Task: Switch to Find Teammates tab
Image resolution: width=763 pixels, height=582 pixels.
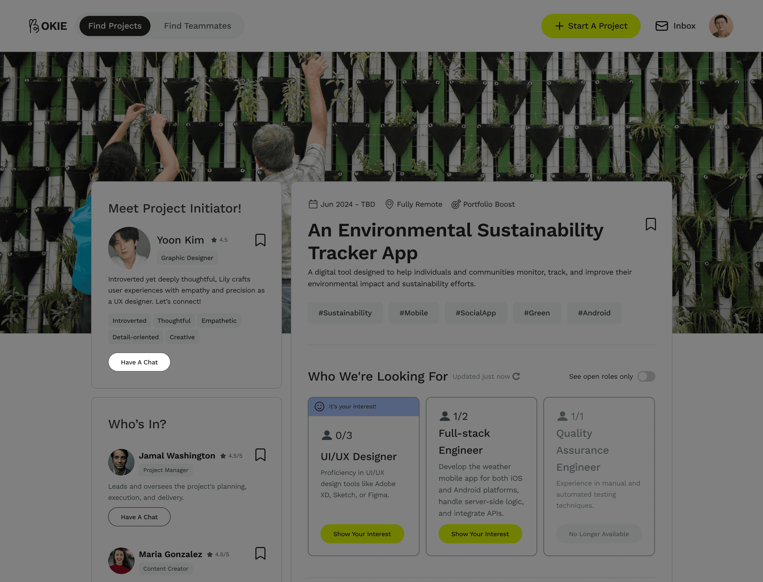Action: [197, 26]
